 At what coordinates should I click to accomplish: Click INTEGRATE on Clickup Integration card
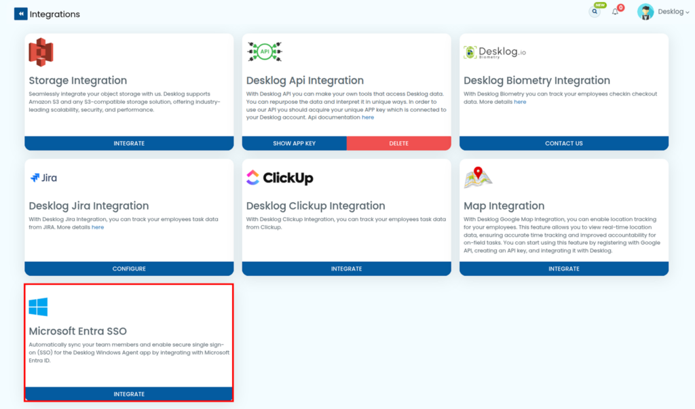coord(347,269)
